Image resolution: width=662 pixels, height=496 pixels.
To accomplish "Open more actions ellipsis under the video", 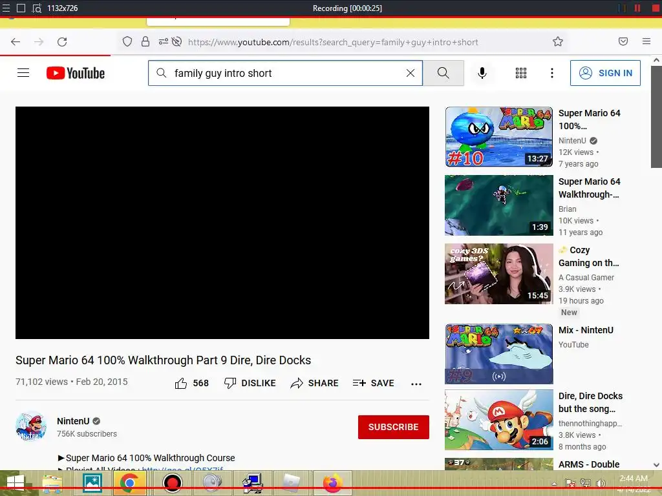I will point(416,384).
